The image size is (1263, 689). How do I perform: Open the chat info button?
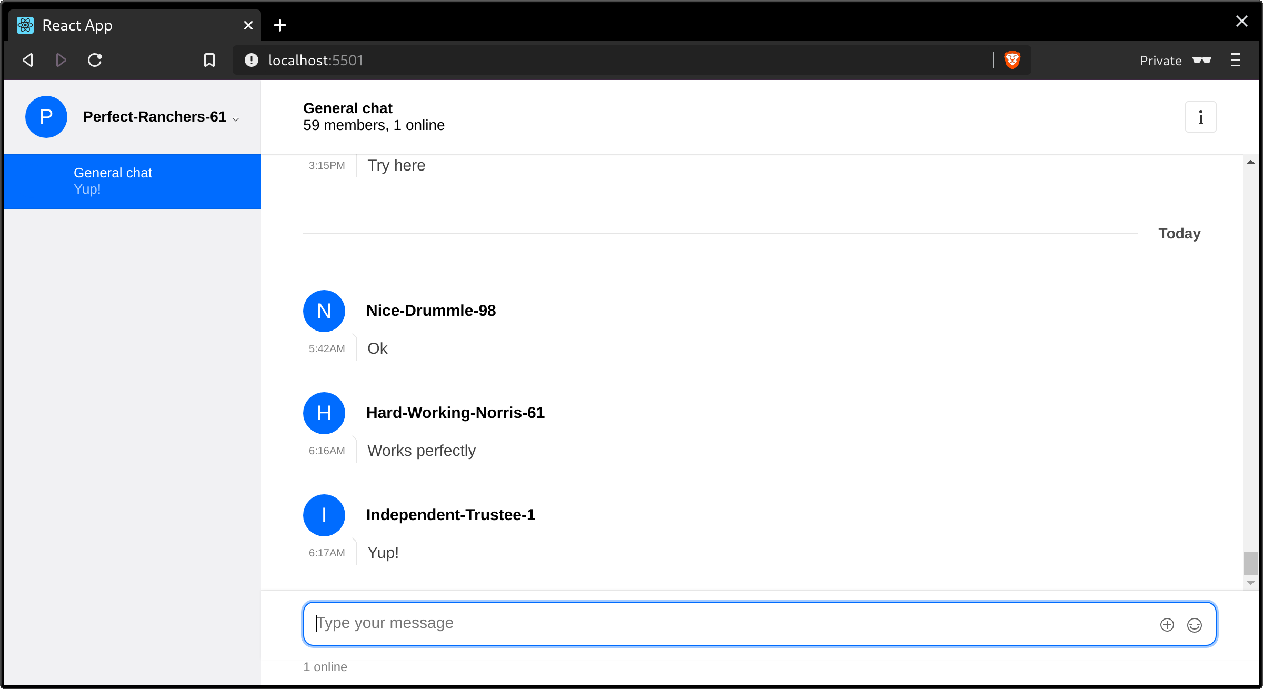[1200, 117]
